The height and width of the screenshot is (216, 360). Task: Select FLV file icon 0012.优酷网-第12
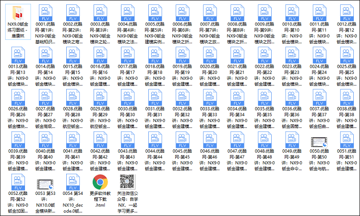coord(347,13)
